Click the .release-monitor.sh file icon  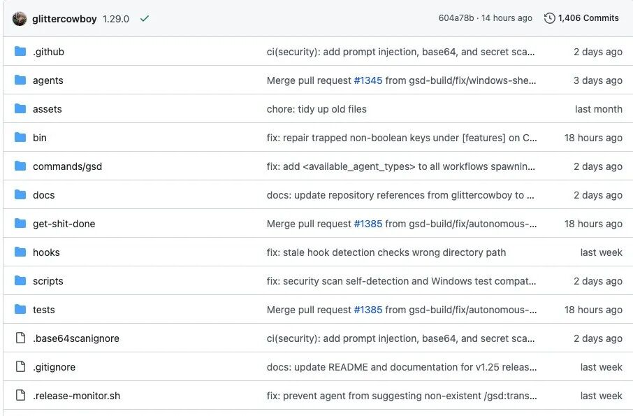20,396
